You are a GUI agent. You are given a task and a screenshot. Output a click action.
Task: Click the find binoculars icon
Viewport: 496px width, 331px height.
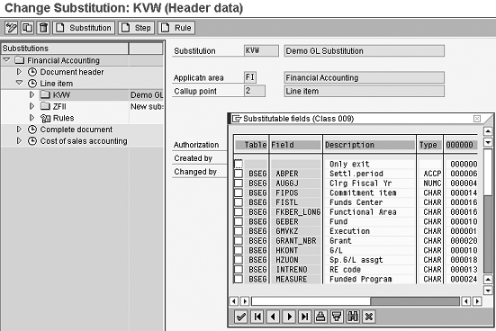(353, 317)
